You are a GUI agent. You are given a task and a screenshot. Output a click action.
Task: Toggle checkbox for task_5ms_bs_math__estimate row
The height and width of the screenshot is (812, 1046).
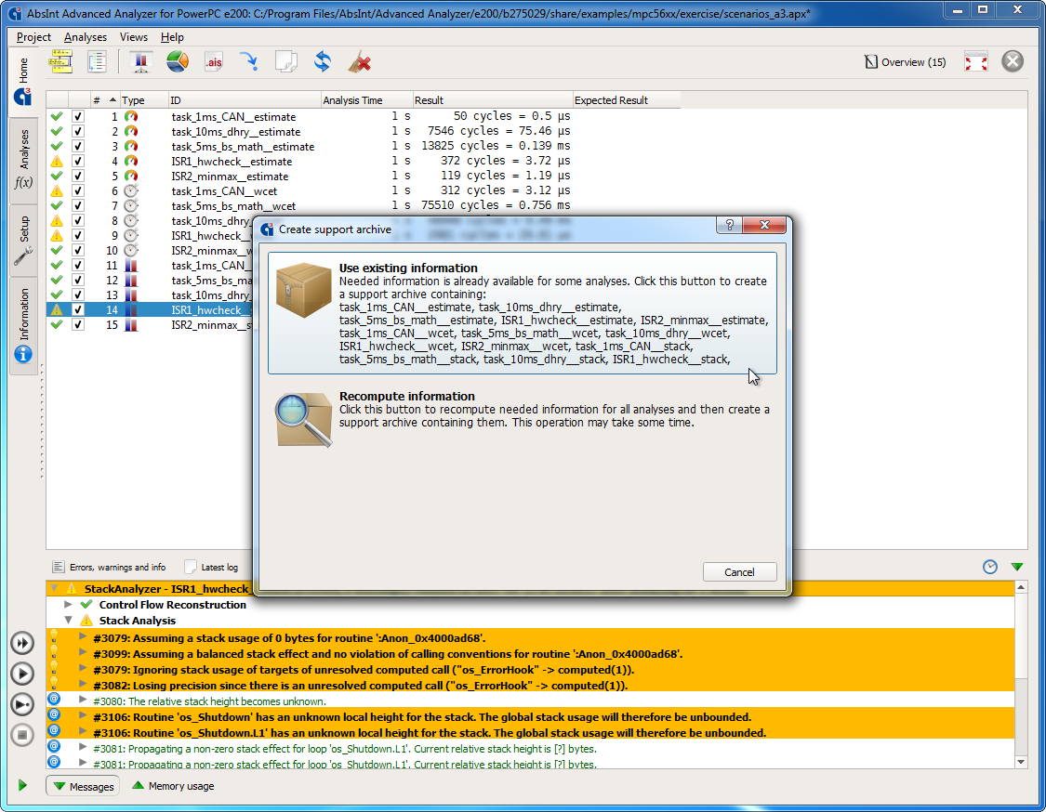click(78, 147)
